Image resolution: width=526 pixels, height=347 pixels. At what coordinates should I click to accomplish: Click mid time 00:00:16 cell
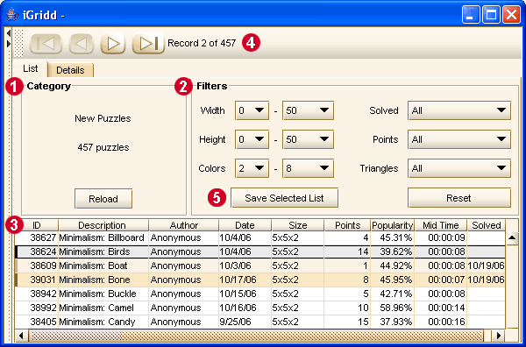pyautogui.click(x=441, y=322)
